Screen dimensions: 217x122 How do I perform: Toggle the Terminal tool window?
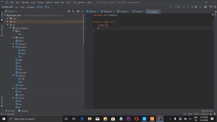click(x=23, y=111)
